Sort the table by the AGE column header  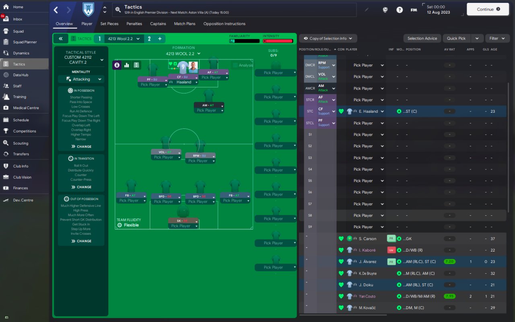[x=494, y=50]
